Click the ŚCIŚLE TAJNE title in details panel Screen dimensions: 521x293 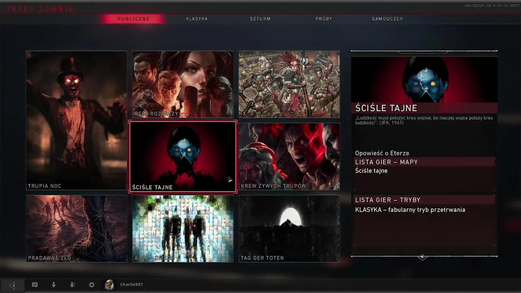click(x=386, y=108)
